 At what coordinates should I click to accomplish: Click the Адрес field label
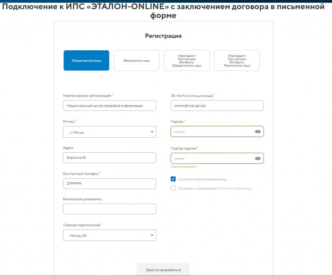(68, 148)
